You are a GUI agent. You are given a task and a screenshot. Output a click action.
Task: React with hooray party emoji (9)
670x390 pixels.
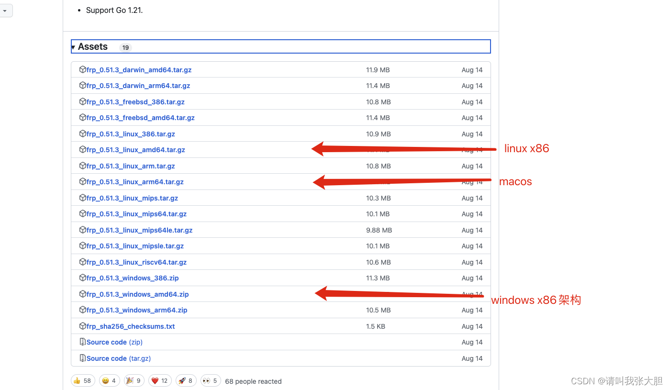(134, 381)
